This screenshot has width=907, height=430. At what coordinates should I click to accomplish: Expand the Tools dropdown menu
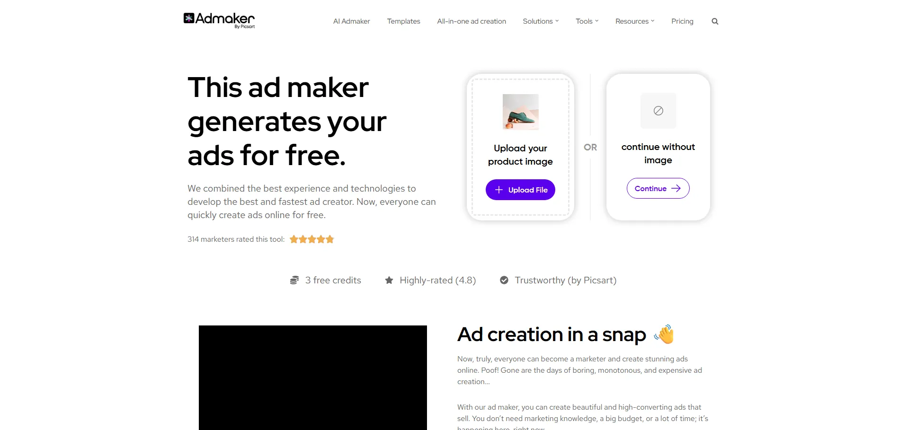point(587,21)
